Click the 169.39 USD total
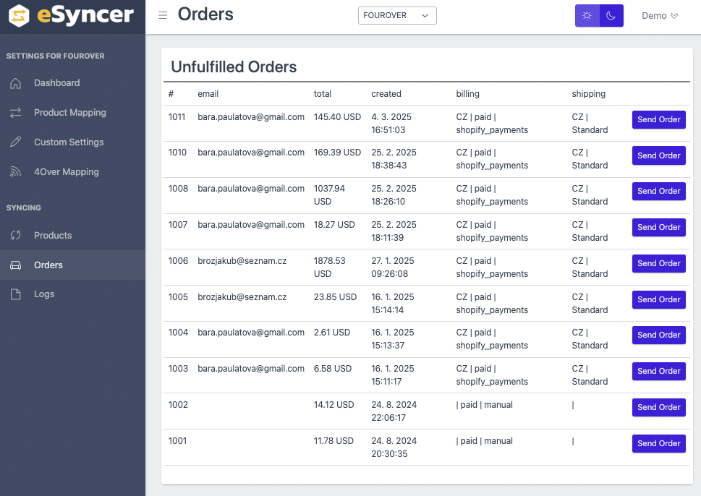This screenshot has height=496, width=701. (x=337, y=153)
